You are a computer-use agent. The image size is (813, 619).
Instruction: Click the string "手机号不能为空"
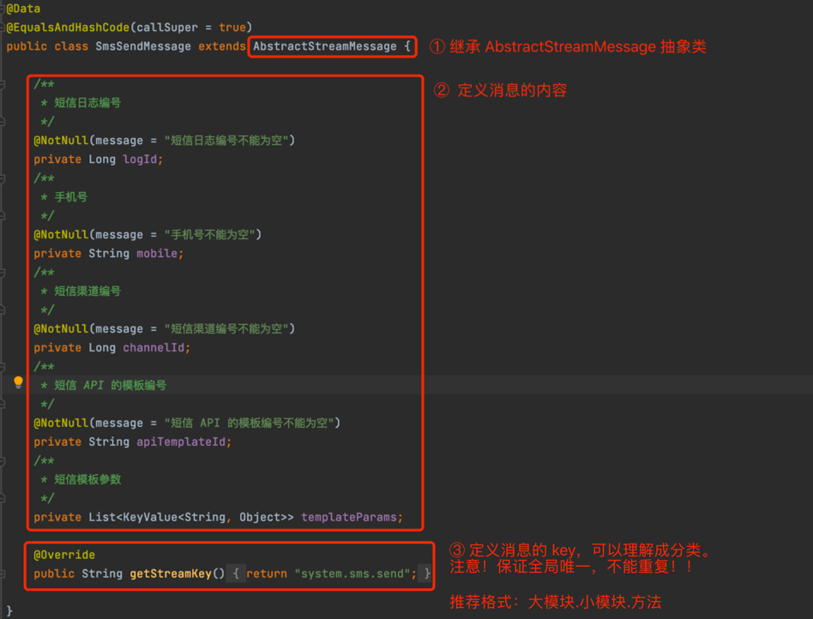[x=209, y=235]
